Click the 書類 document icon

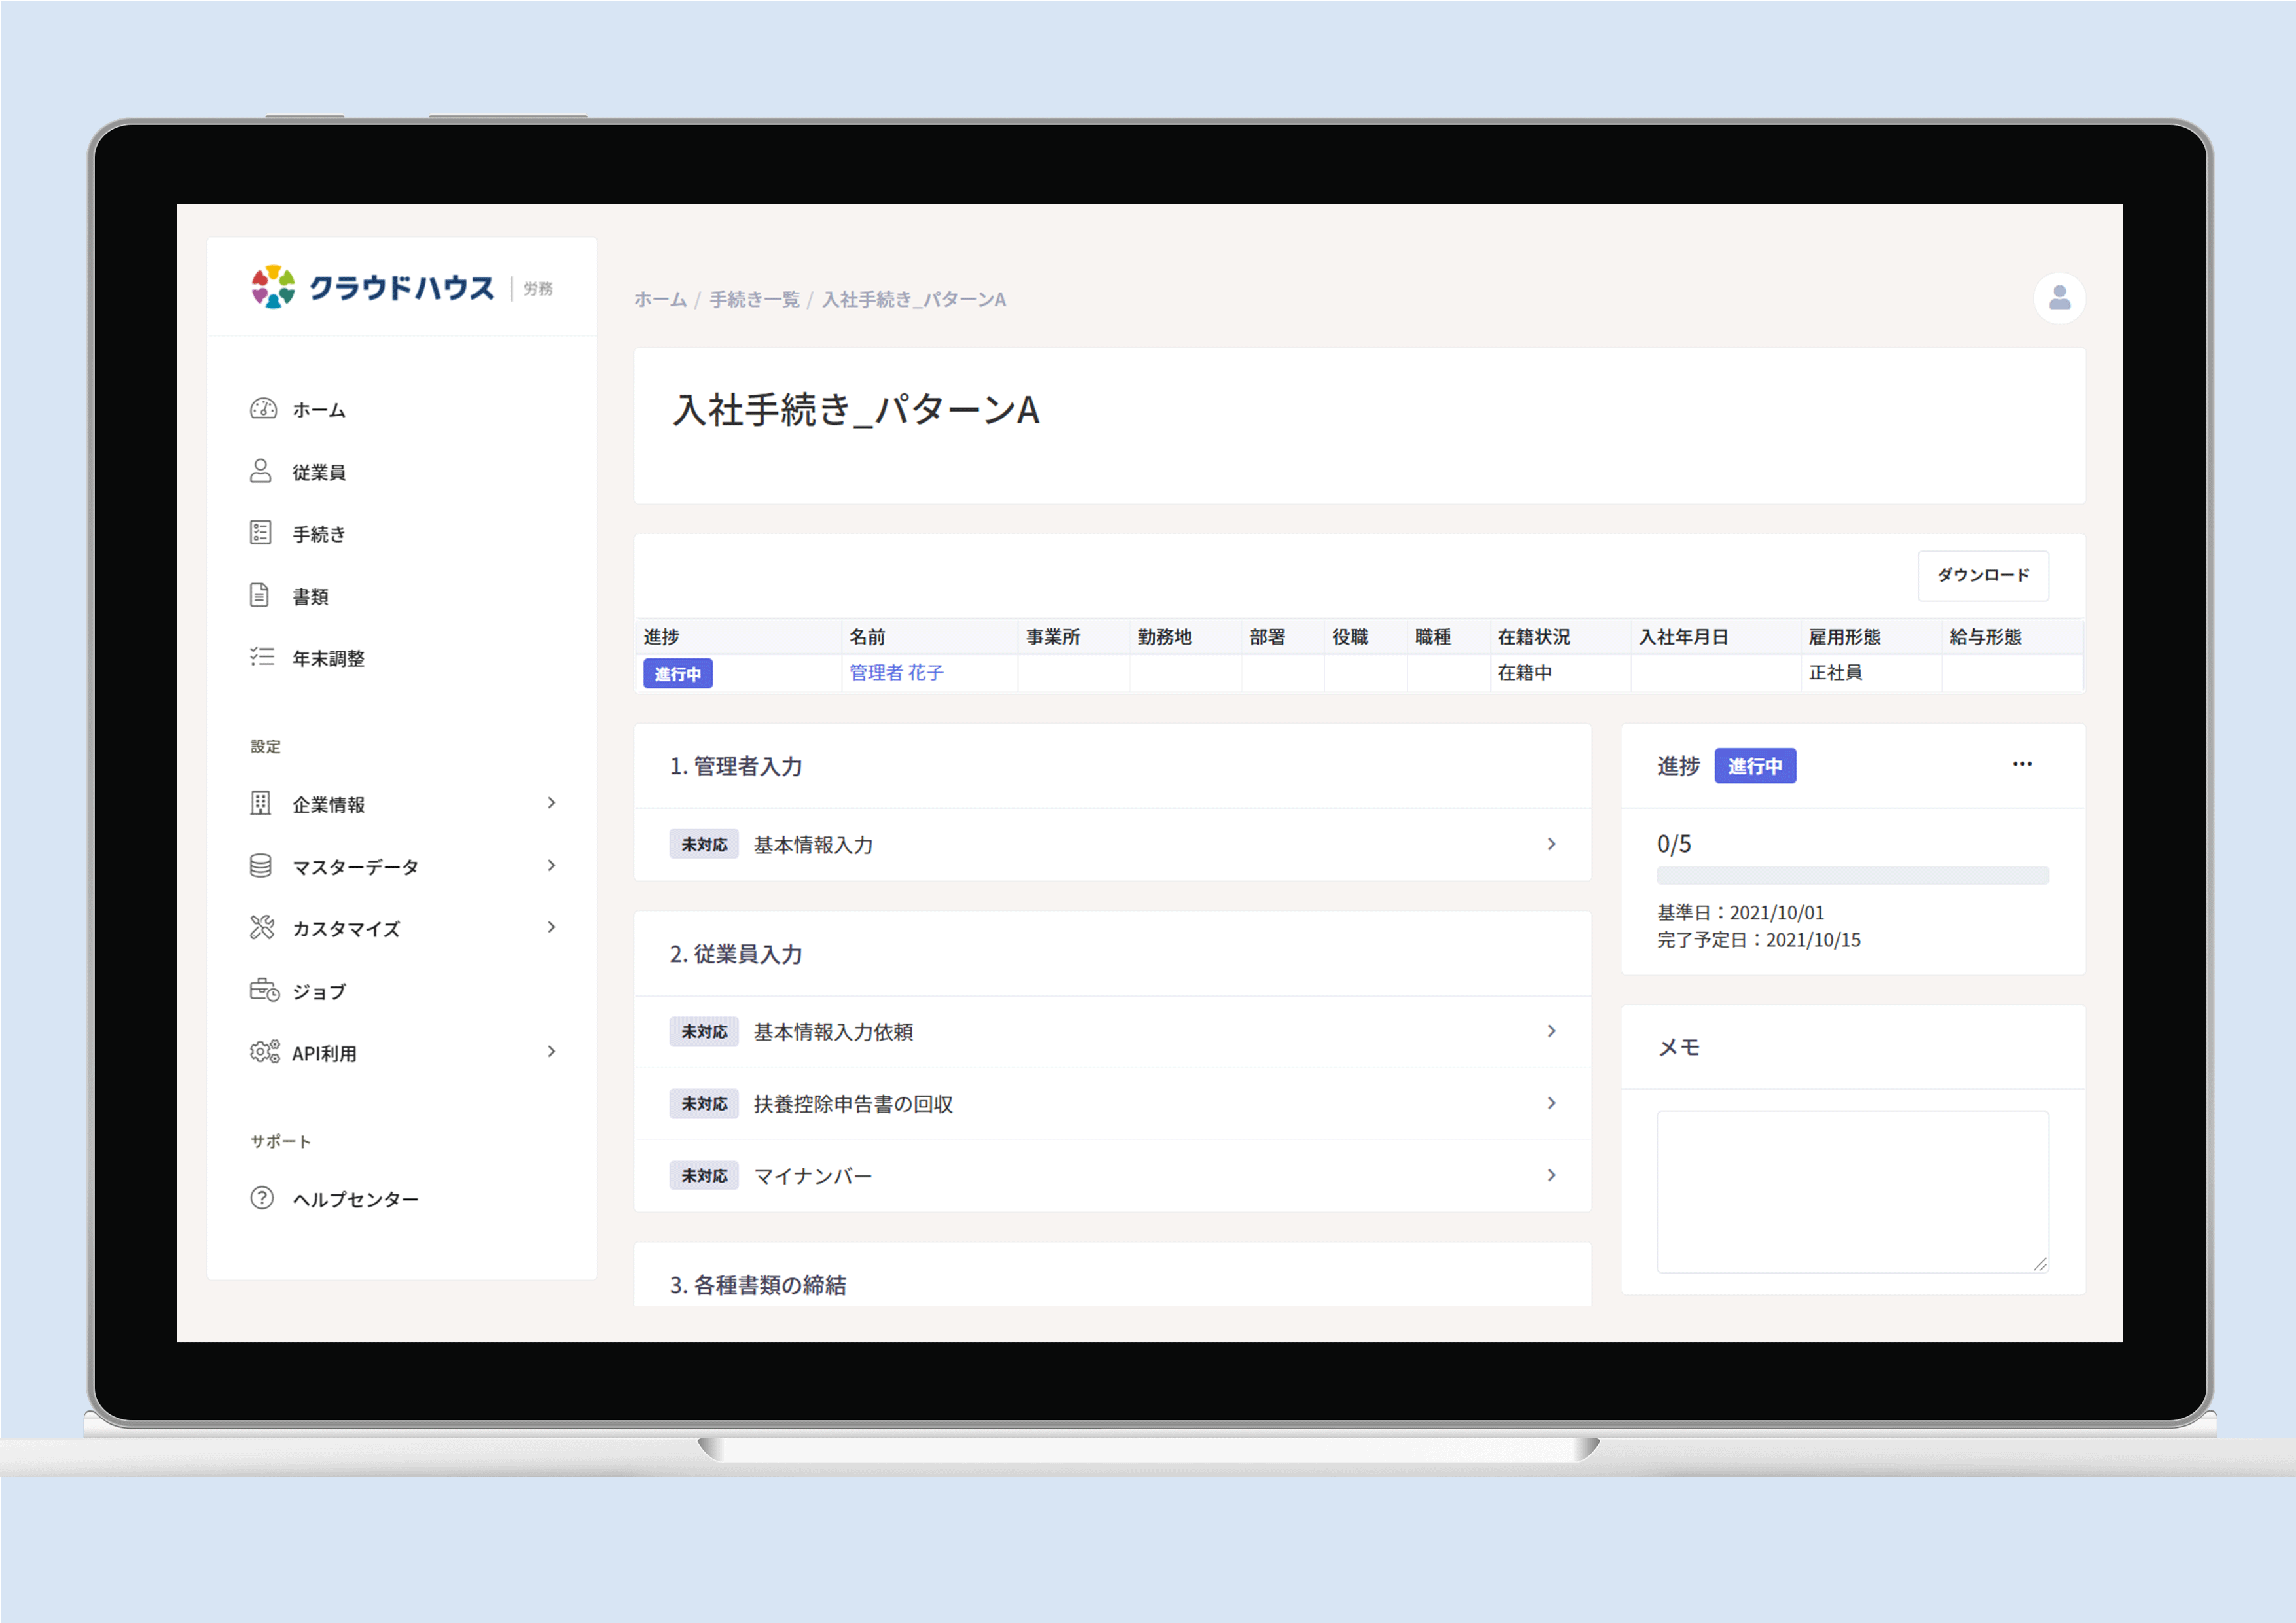coord(262,595)
